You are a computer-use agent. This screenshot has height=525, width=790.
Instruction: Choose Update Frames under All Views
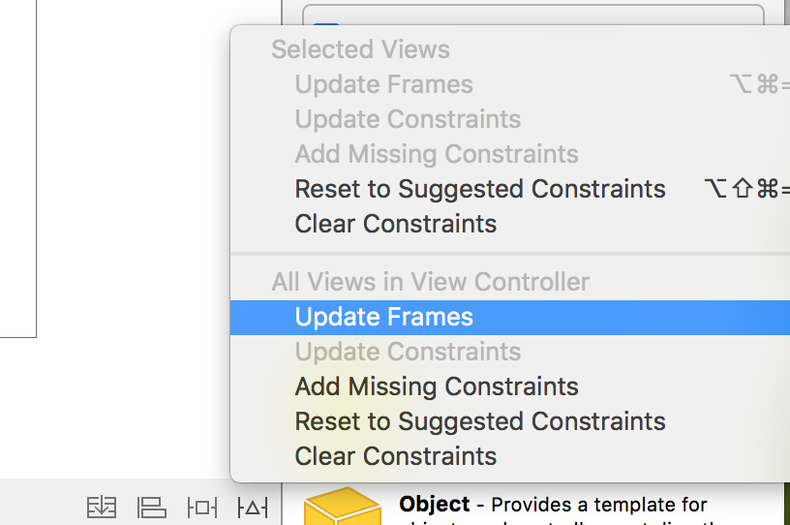384,317
